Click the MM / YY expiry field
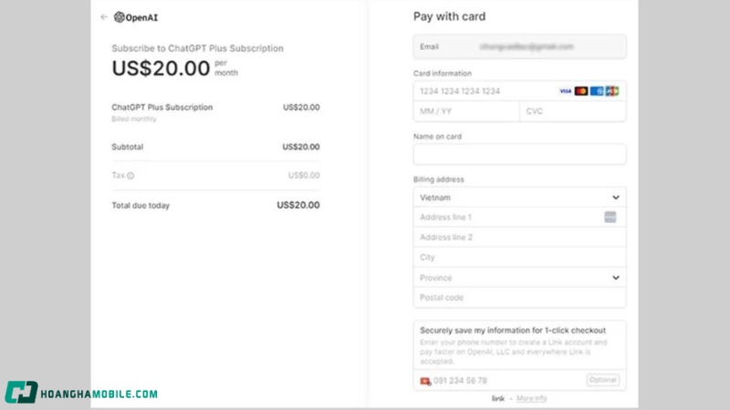 click(x=465, y=111)
